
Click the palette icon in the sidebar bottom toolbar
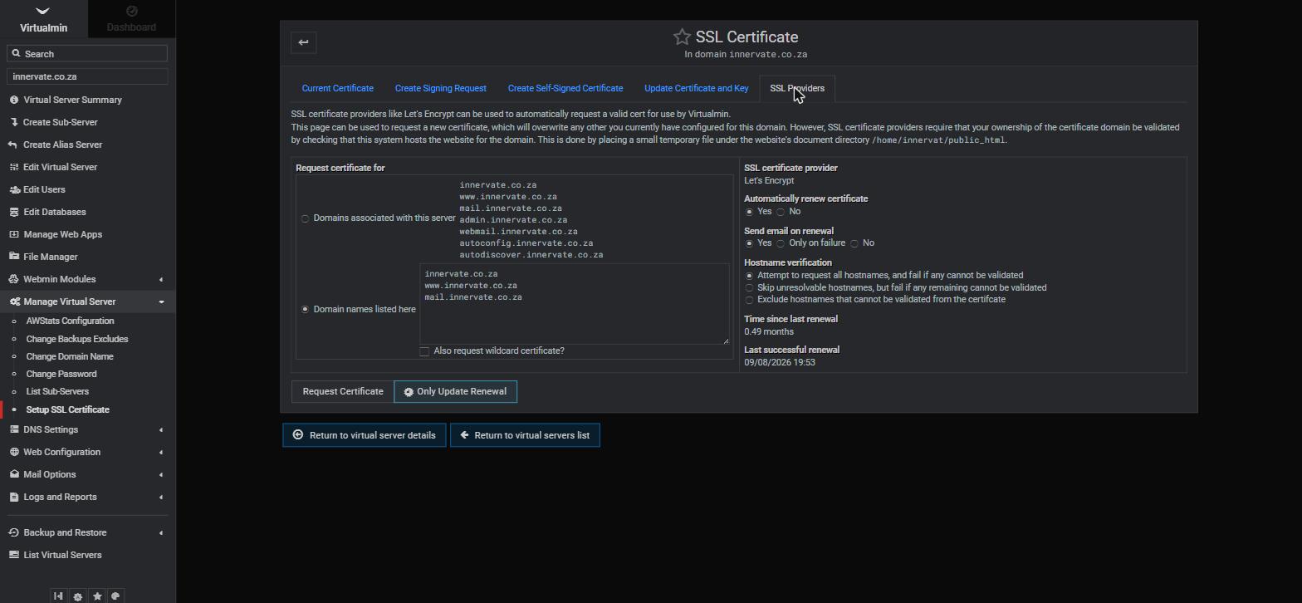116,596
